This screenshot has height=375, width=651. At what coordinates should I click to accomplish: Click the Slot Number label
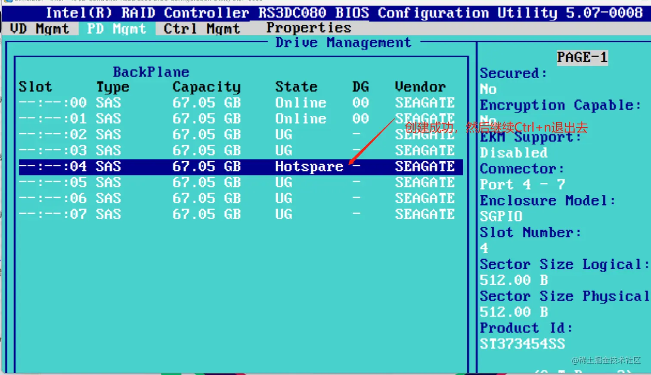click(x=530, y=233)
